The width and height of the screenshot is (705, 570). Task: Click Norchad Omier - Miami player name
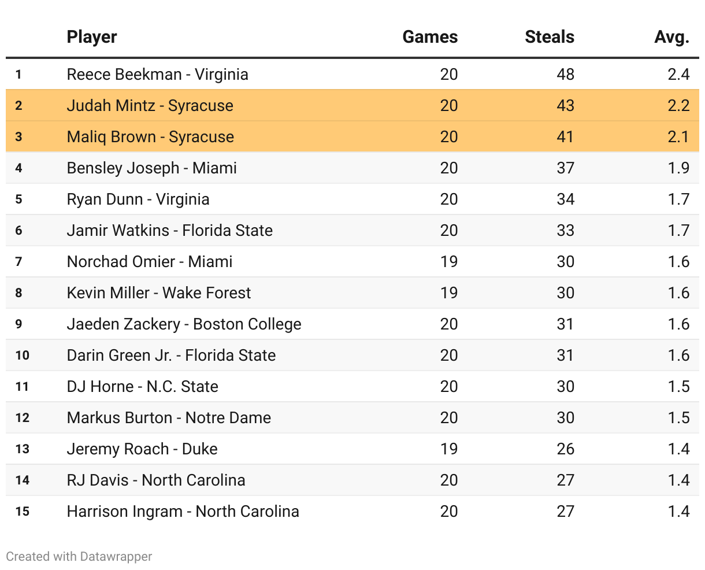click(150, 262)
